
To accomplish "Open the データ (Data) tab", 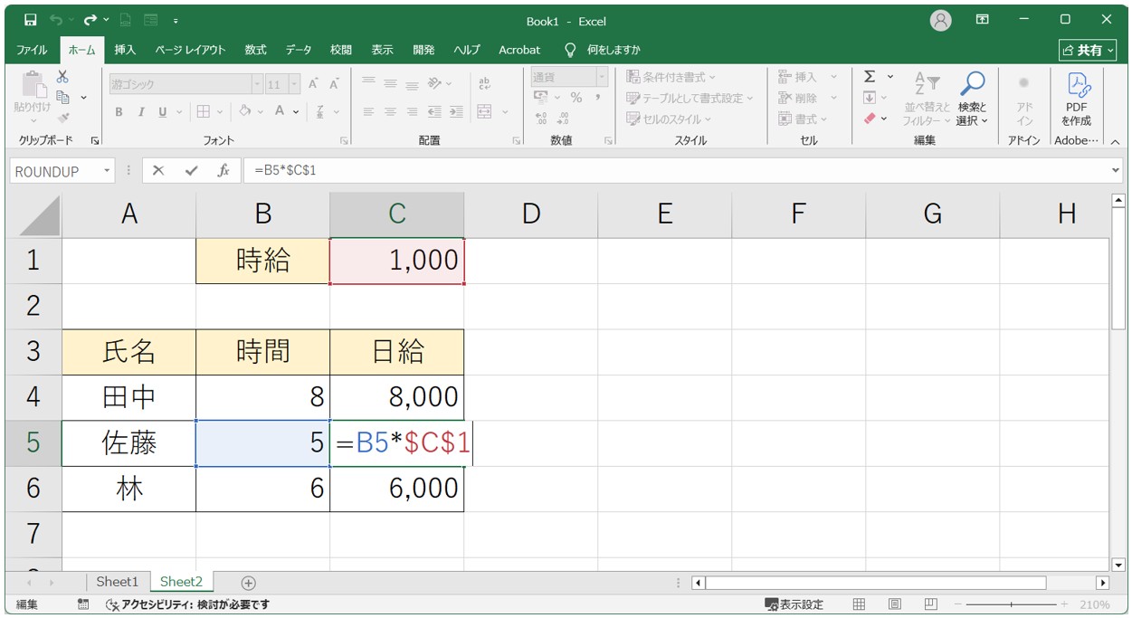I will pyautogui.click(x=299, y=50).
